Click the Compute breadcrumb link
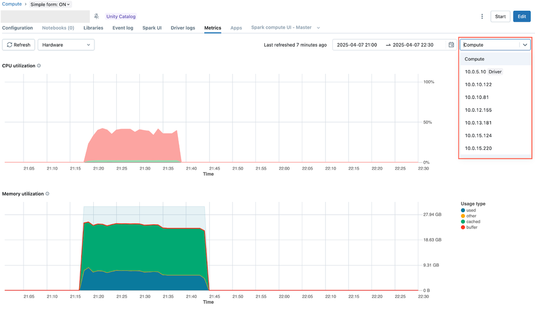 point(12,4)
